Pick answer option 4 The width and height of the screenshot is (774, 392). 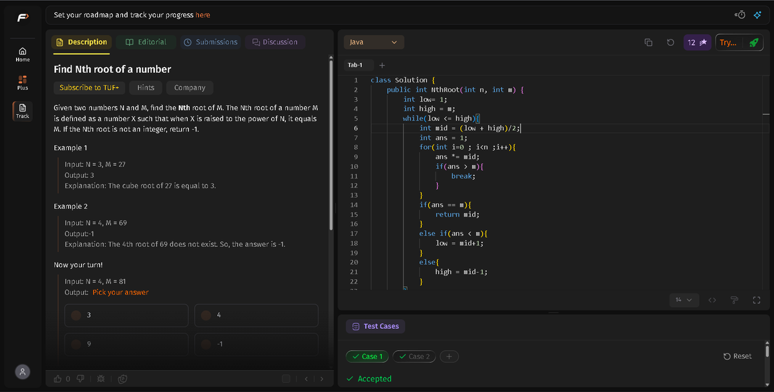click(256, 315)
